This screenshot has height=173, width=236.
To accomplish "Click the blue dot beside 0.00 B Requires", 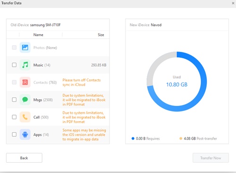I will [x=133, y=139].
